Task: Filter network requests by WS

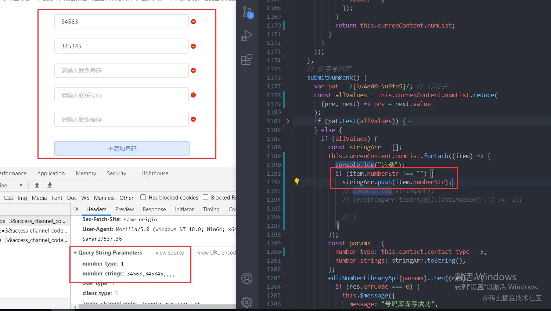Action: tap(85, 198)
